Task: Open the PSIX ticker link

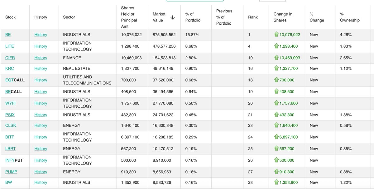Action: pos(10,115)
